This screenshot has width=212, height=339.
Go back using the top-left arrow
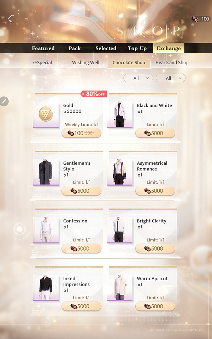11,19
